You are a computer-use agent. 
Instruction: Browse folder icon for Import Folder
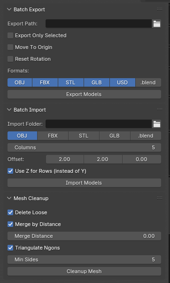[157, 124]
